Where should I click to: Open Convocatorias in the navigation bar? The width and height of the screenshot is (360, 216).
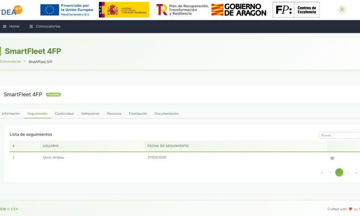48,27
